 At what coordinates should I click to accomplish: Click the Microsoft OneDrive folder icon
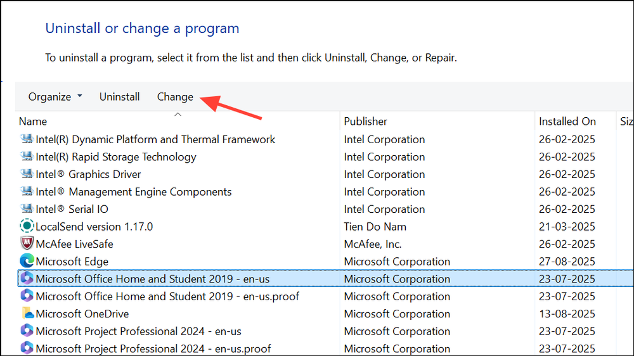coord(27,313)
